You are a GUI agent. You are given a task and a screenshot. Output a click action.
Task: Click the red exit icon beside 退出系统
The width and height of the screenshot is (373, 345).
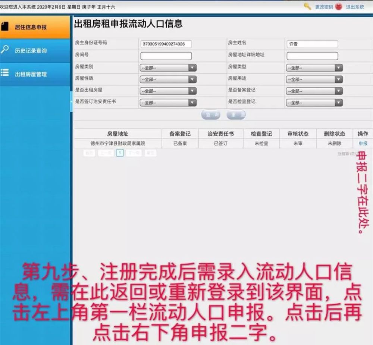pos(339,7)
